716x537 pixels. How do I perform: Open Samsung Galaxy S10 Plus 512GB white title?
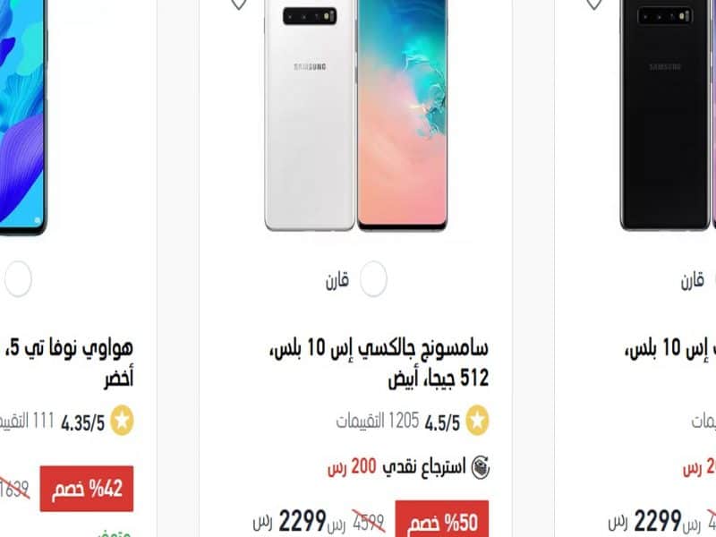[379, 363]
